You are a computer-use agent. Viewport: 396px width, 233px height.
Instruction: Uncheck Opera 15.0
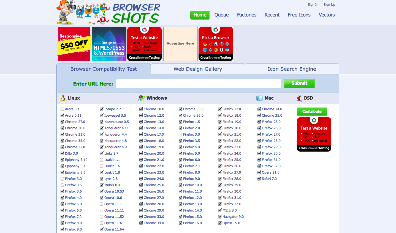tap(220, 223)
